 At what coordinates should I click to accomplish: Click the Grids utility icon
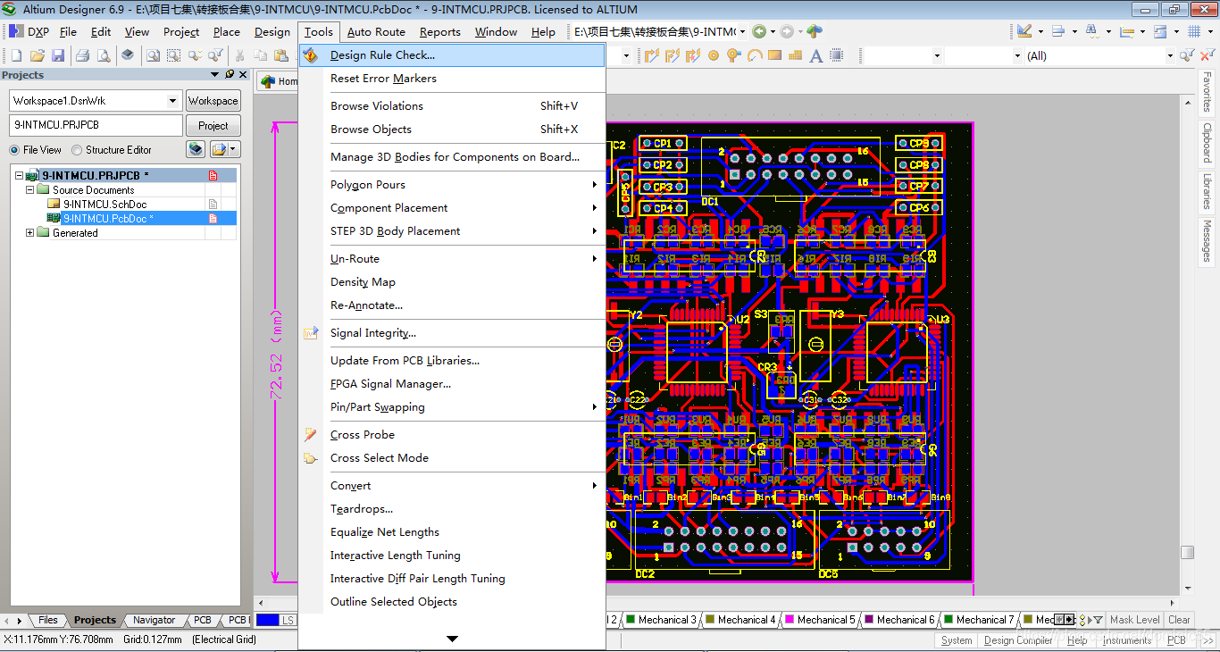(x=1193, y=31)
